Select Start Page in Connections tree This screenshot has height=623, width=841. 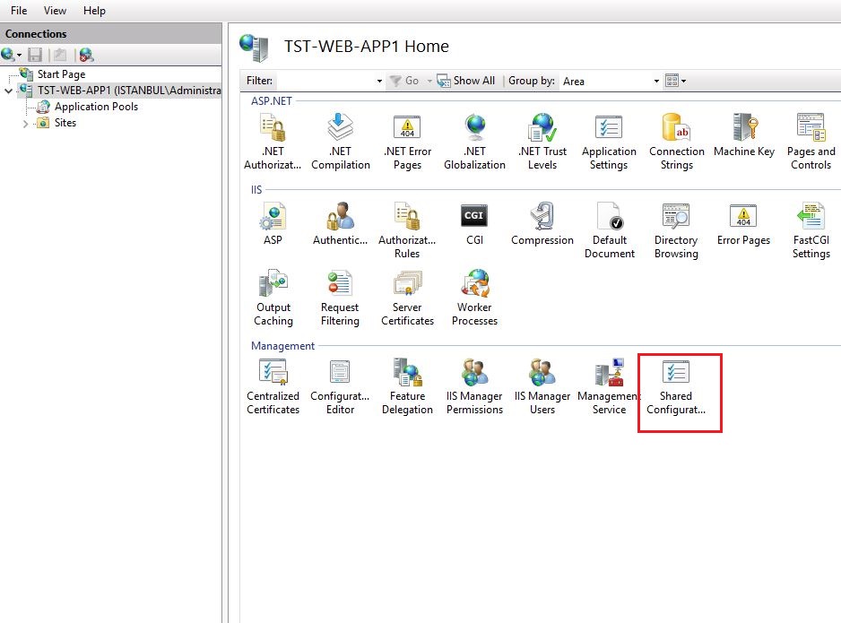point(61,74)
